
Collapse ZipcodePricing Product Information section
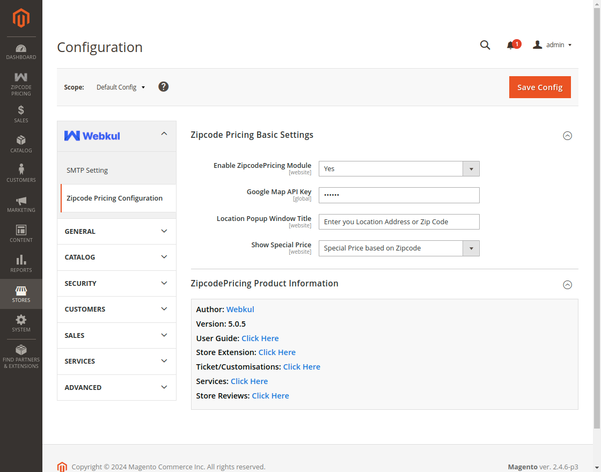click(x=567, y=285)
